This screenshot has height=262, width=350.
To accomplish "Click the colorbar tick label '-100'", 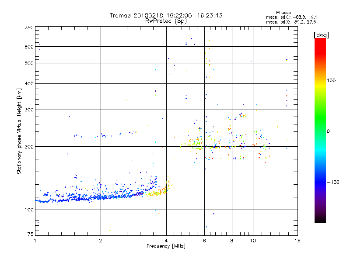I will click(333, 182).
